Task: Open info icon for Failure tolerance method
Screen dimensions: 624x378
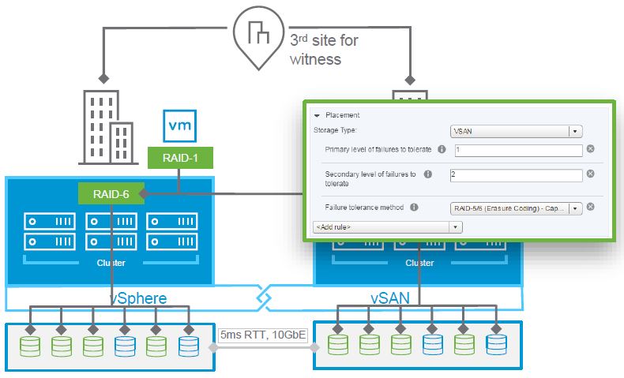Action: coord(414,207)
